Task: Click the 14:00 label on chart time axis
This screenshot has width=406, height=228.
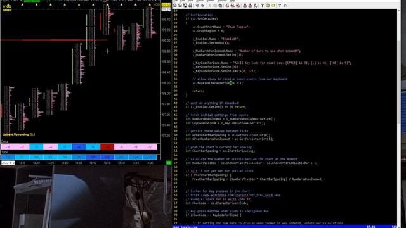Action: point(150,163)
